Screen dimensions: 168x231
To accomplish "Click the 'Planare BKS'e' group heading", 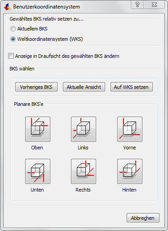I will (29, 104).
